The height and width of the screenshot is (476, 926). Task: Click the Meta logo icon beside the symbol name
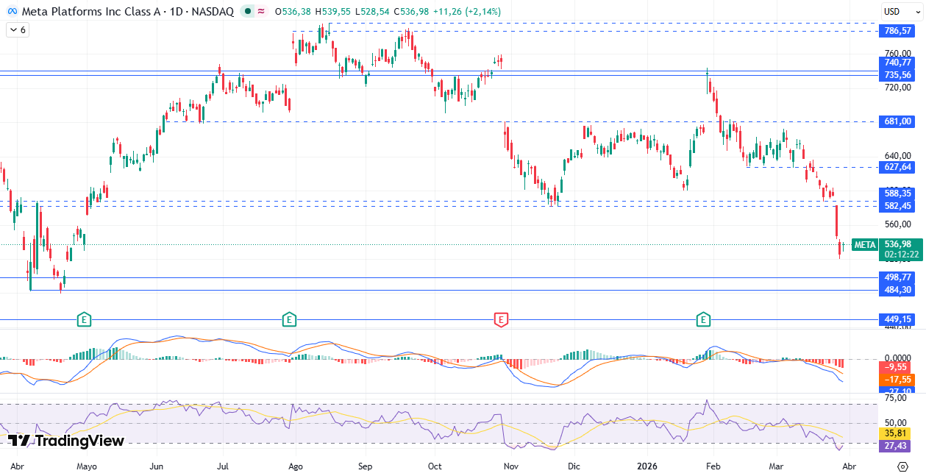[12, 12]
